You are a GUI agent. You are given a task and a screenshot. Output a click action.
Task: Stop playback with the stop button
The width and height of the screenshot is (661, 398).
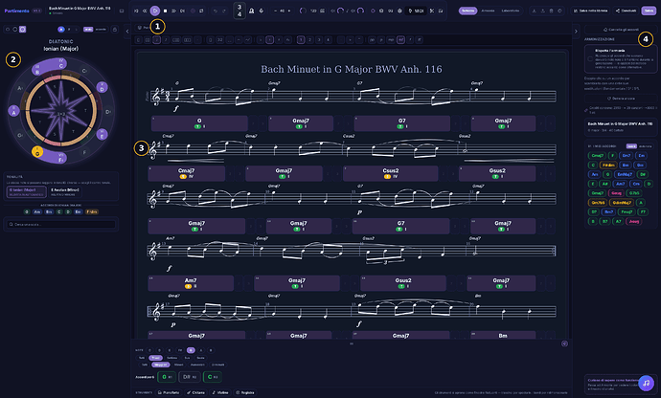pos(165,11)
